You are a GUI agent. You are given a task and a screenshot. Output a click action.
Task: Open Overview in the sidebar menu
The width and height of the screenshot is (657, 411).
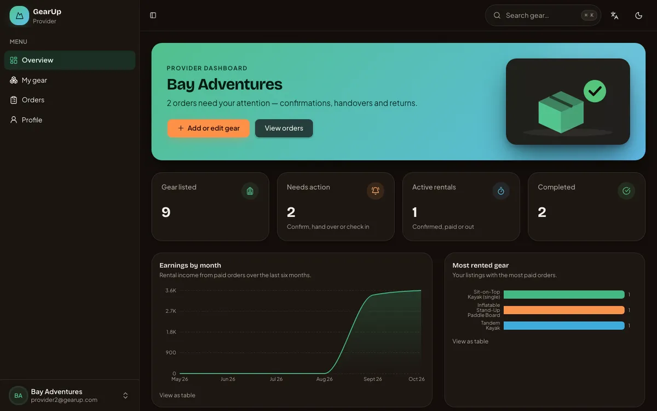tap(70, 60)
